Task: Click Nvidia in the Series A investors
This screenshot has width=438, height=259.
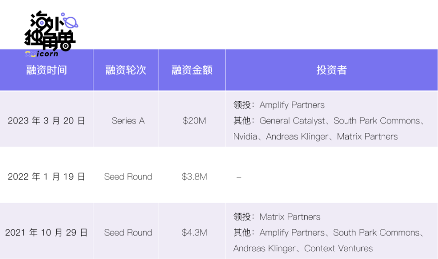Action: [246, 136]
